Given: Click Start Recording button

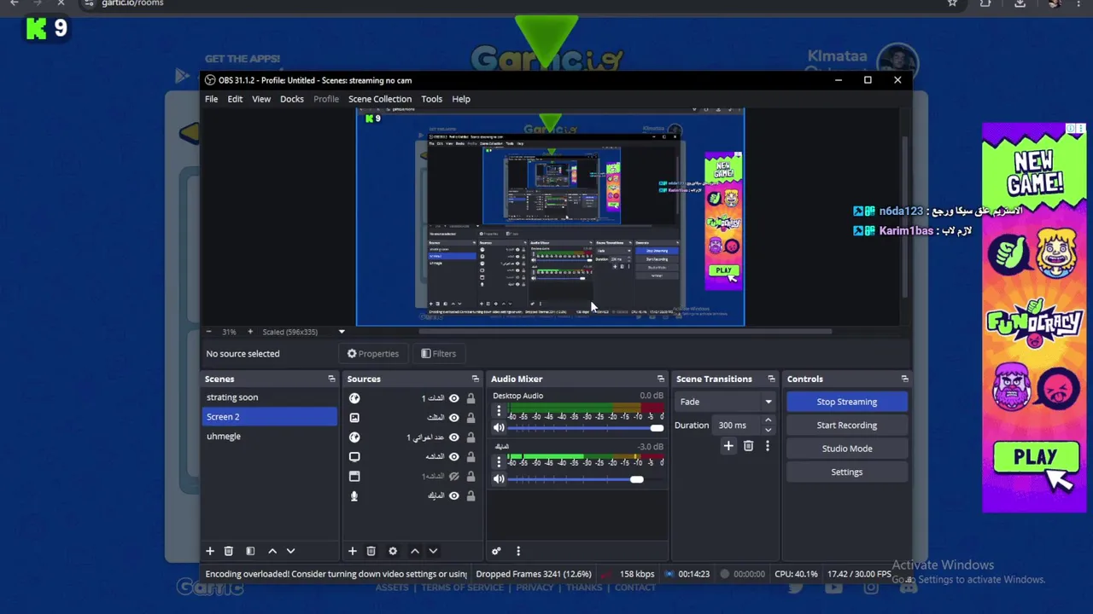Looking at the screenshot, I should click(847, 425).
